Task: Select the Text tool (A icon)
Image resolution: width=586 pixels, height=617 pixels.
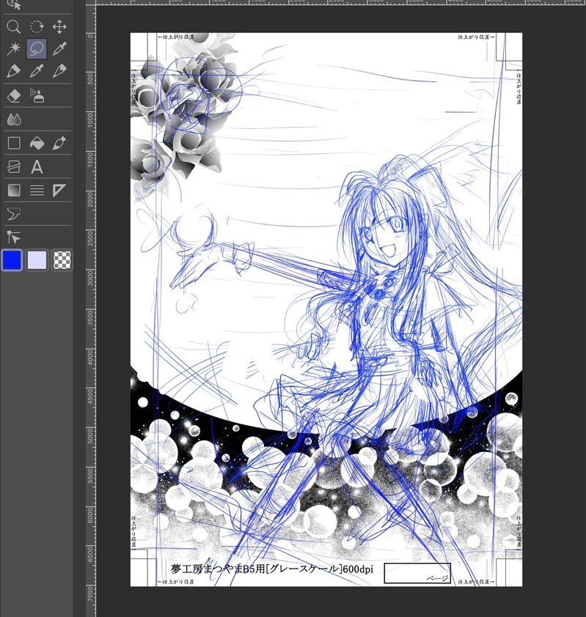Action: click(x=37, y=167)
